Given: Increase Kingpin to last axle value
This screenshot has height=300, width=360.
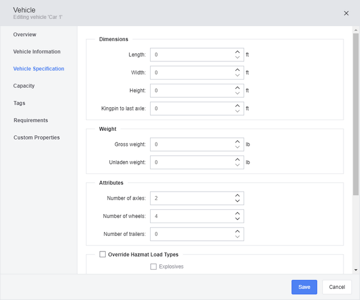Looking at the screenshot, I should [237, 106].
